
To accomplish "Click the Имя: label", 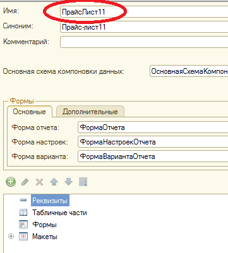I will [11, 11].
